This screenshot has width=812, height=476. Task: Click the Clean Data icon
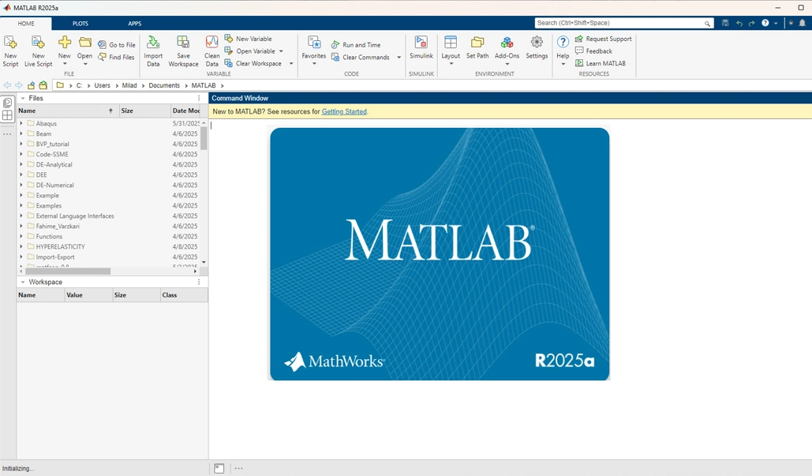click(x=211, y=49)
